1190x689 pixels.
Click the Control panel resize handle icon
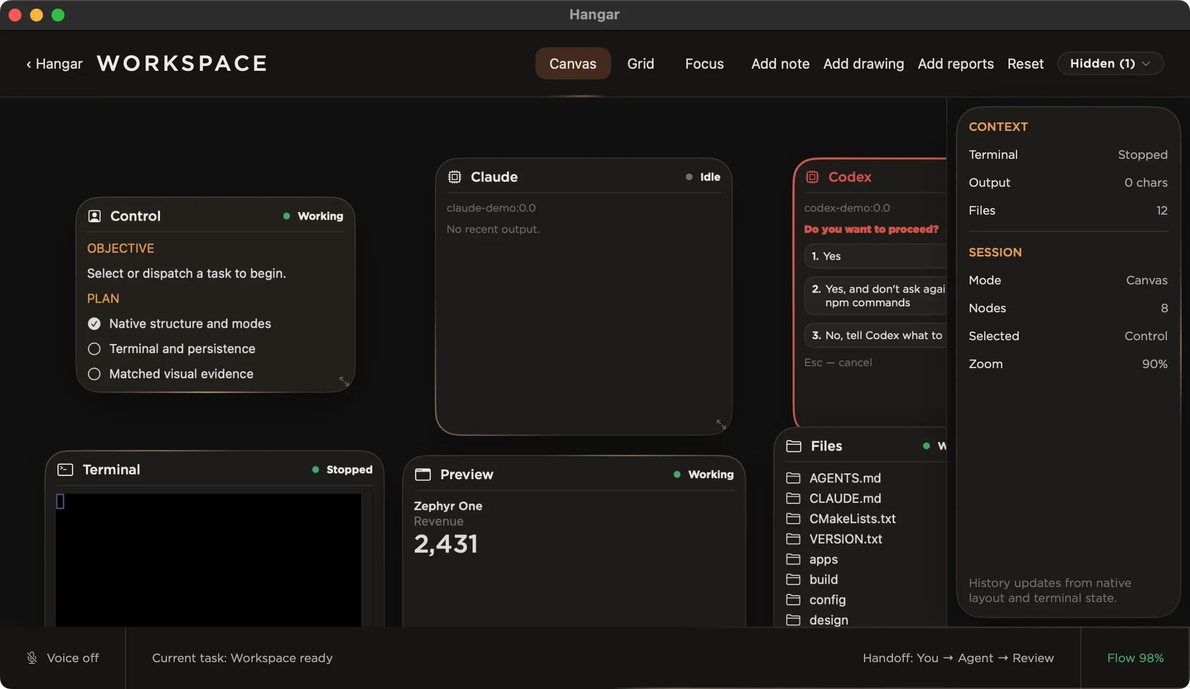click(344, 382)
